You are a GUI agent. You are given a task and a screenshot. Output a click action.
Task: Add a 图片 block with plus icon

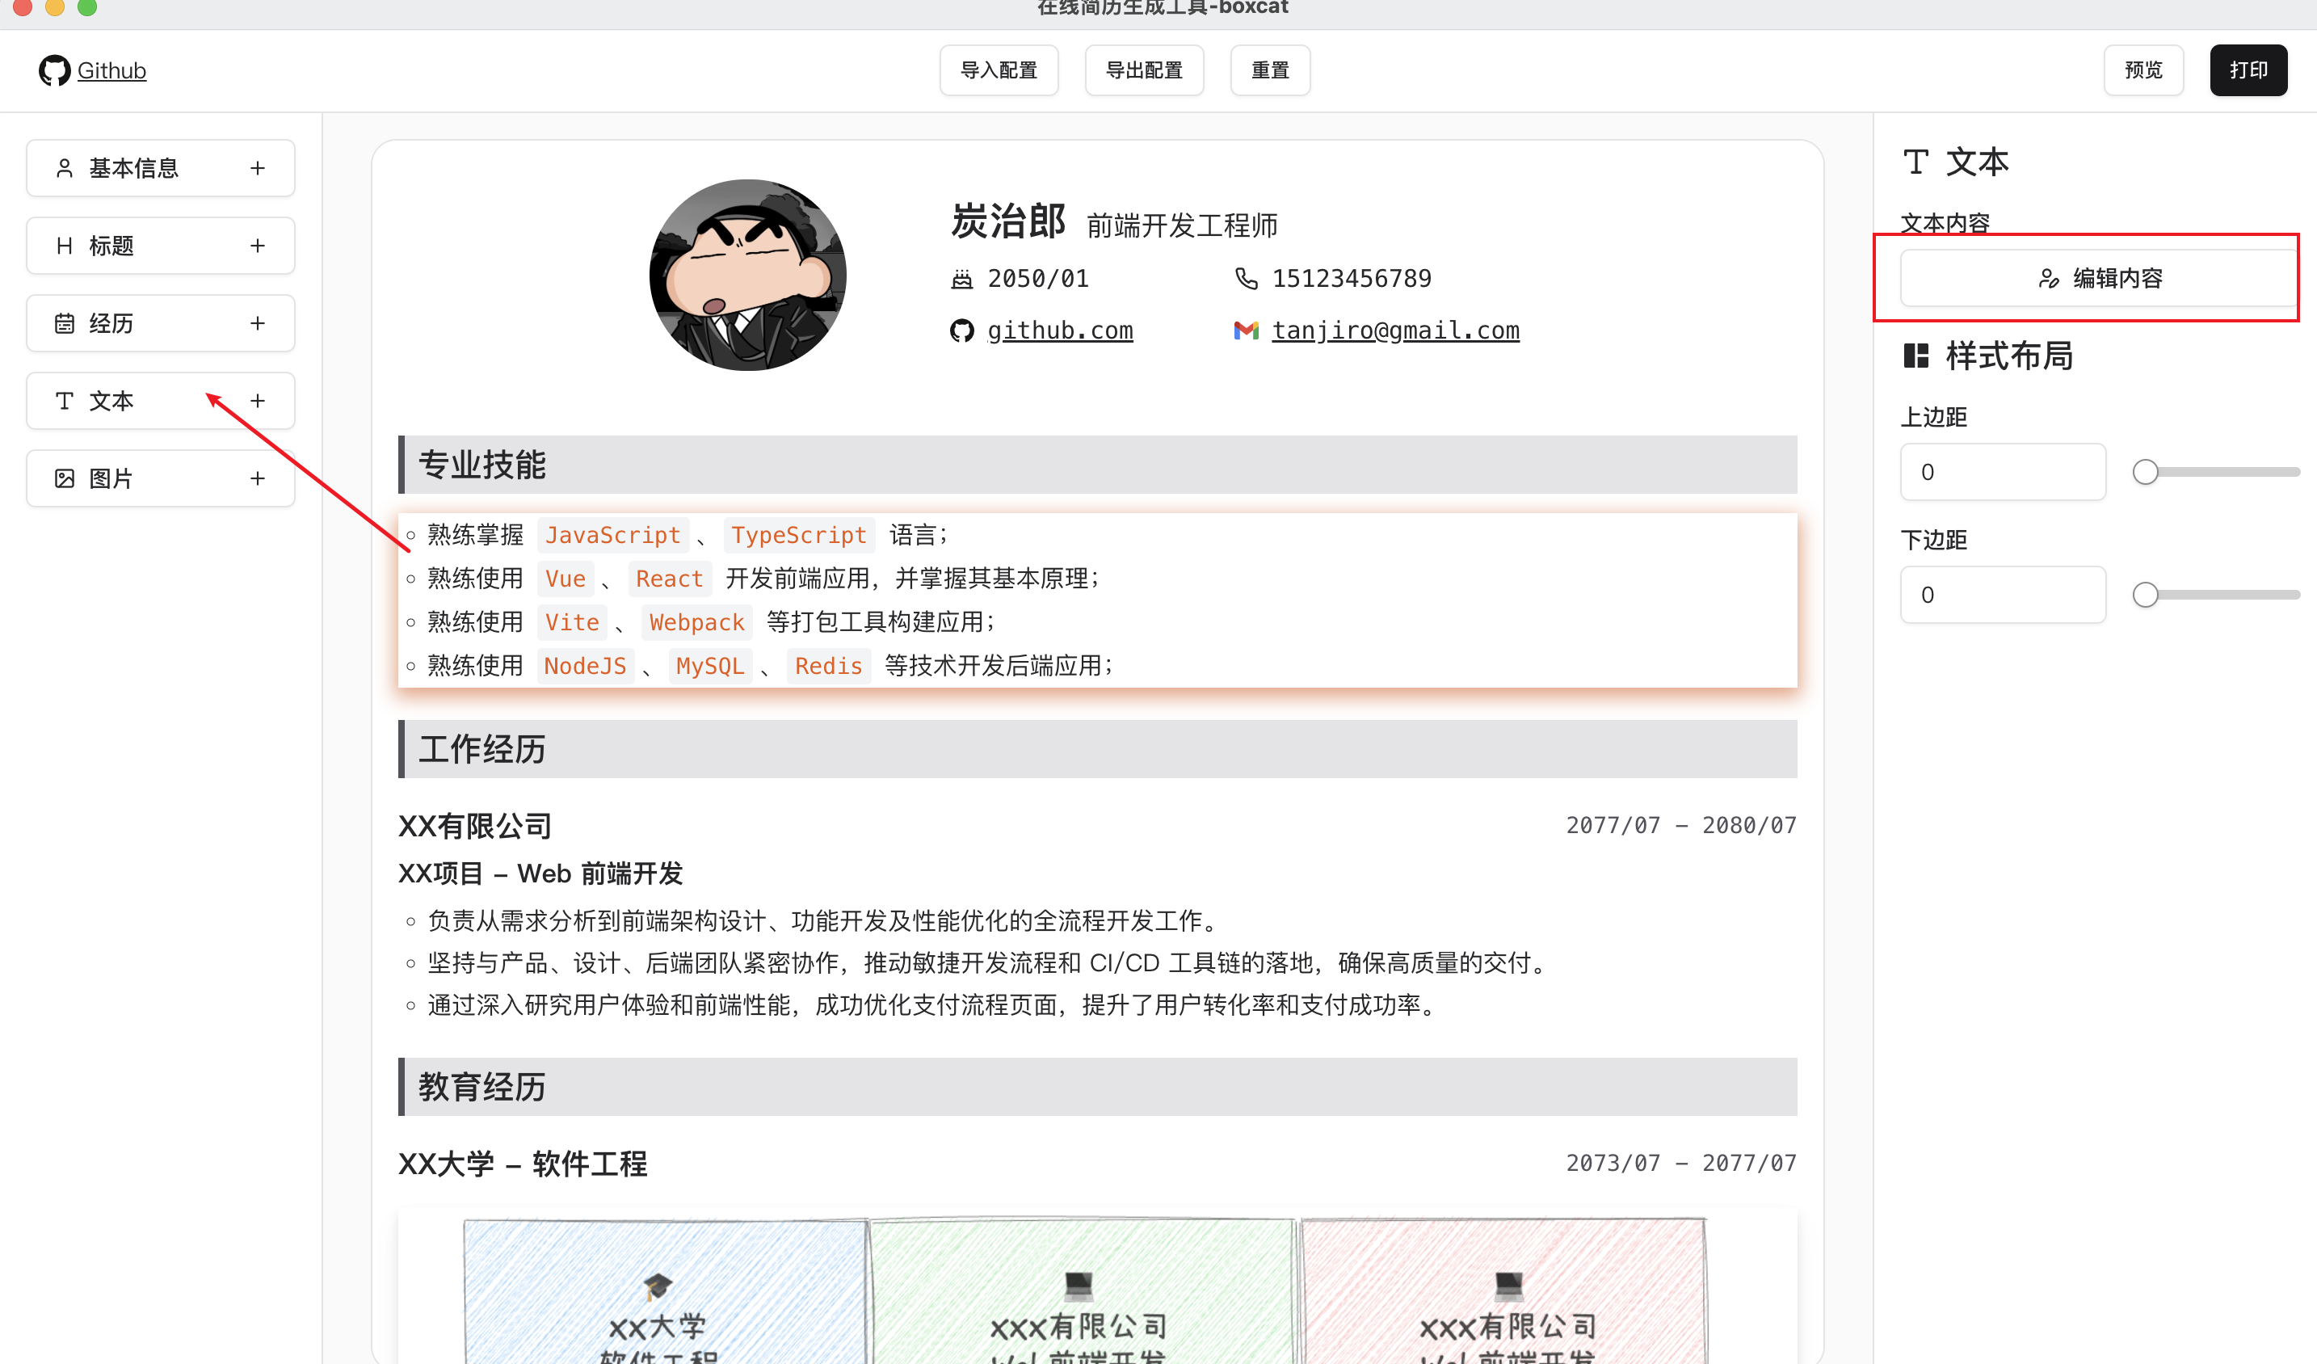pyautogui.click(x=258, y=478)
